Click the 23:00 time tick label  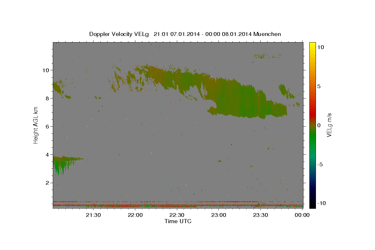click(x=218, y=215)
